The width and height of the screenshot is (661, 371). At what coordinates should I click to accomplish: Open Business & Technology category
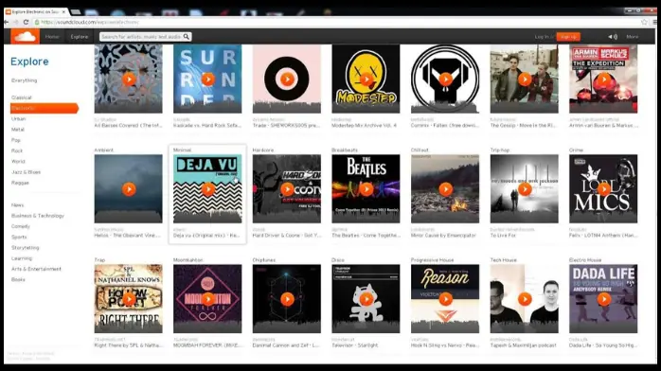pos(38,216)
